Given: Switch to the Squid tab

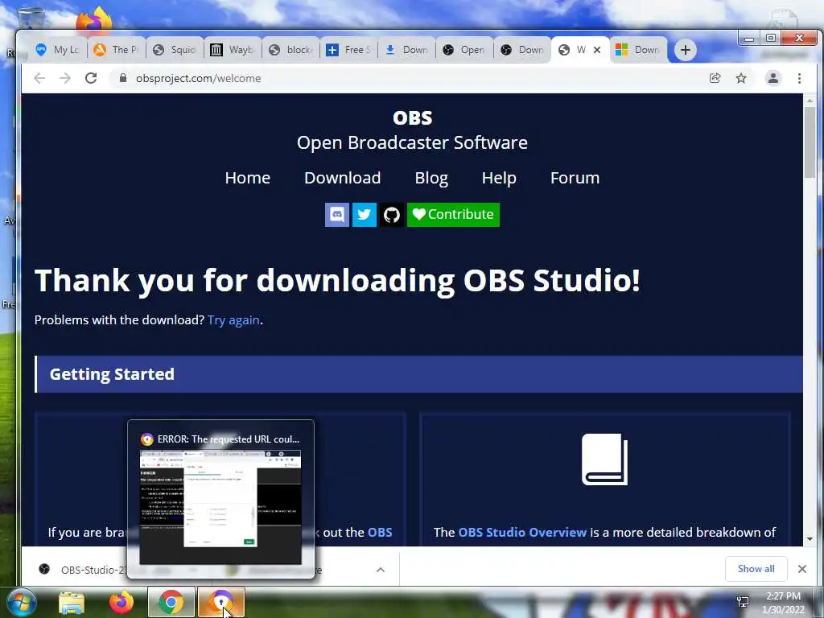Looking at the screenshot, I should coord(174,50).
